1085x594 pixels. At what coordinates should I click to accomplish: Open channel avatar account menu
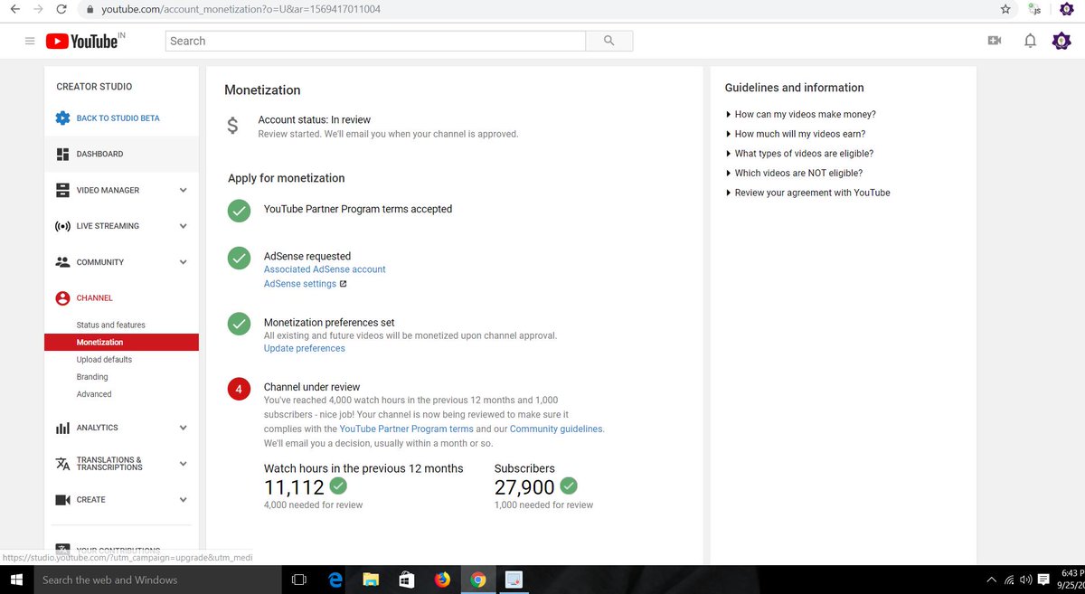pyautogui.click(x=1061, y=41)
